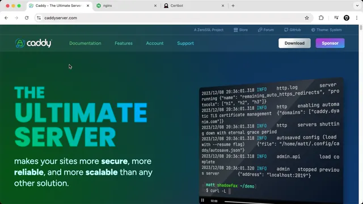Open site information icon in address bar
The image size is (363, 204).
pos(39,18)
